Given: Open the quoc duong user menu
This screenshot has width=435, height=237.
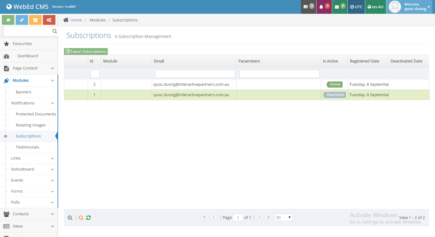Looking at the screenshot, I should pos(410,7).
